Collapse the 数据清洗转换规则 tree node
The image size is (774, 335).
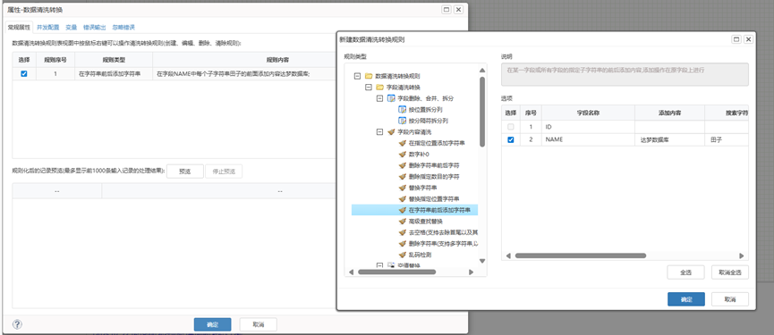(x=357, y=76)
